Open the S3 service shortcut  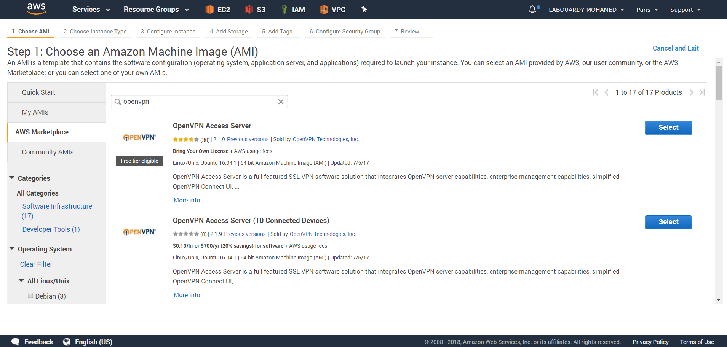[x=255, y=10]
